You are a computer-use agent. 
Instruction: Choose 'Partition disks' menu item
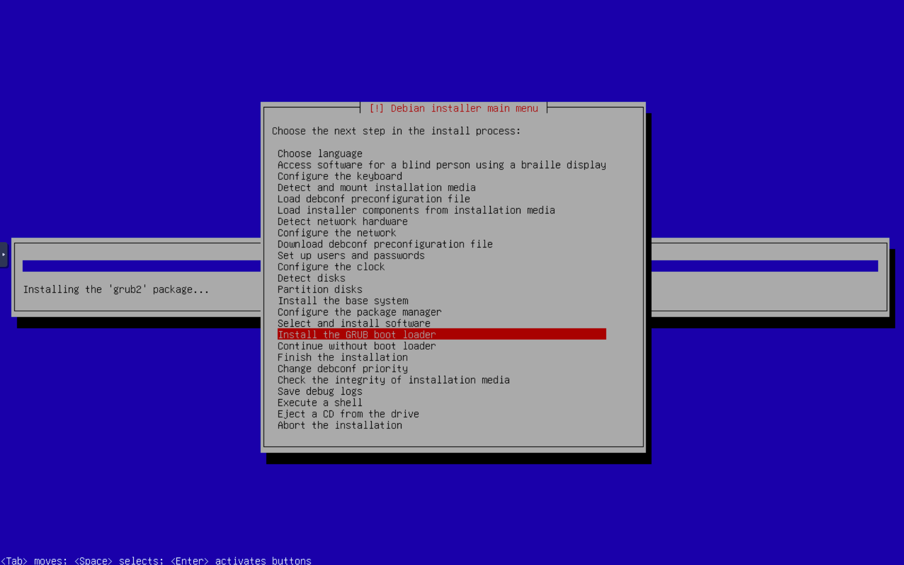click(320, 290)
